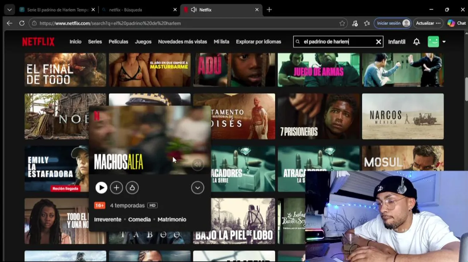Click the Irreverente tag

108,219
